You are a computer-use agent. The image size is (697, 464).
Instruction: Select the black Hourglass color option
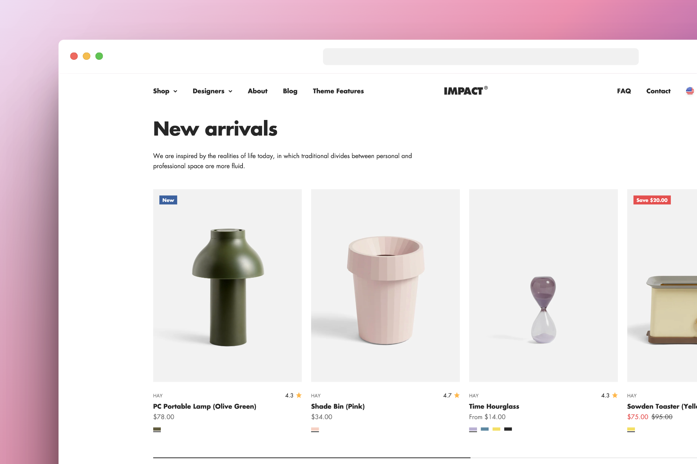tap(508, 429)
